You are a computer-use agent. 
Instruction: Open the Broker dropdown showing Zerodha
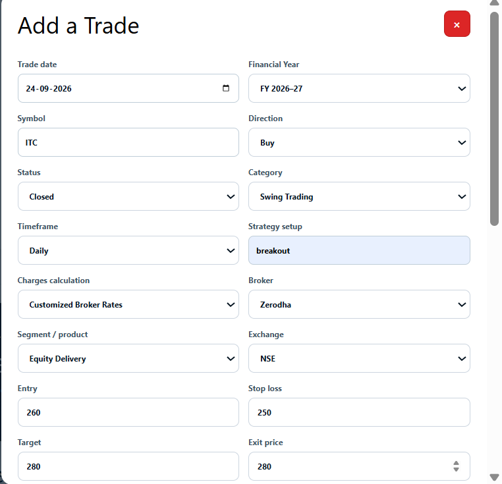[359, 304]
